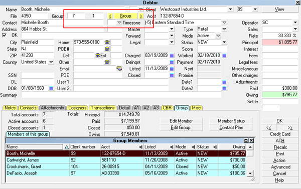This screenshot has width=301, height=189.
Task: Sort by Listed column arrow
Action: coord(172,147)
